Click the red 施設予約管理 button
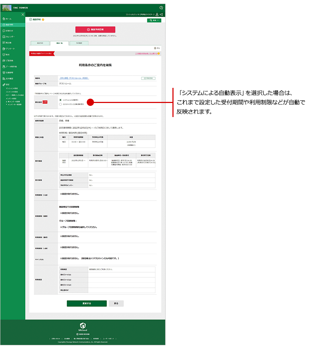This screenshot has width=324, height=350. pos(95,30)
